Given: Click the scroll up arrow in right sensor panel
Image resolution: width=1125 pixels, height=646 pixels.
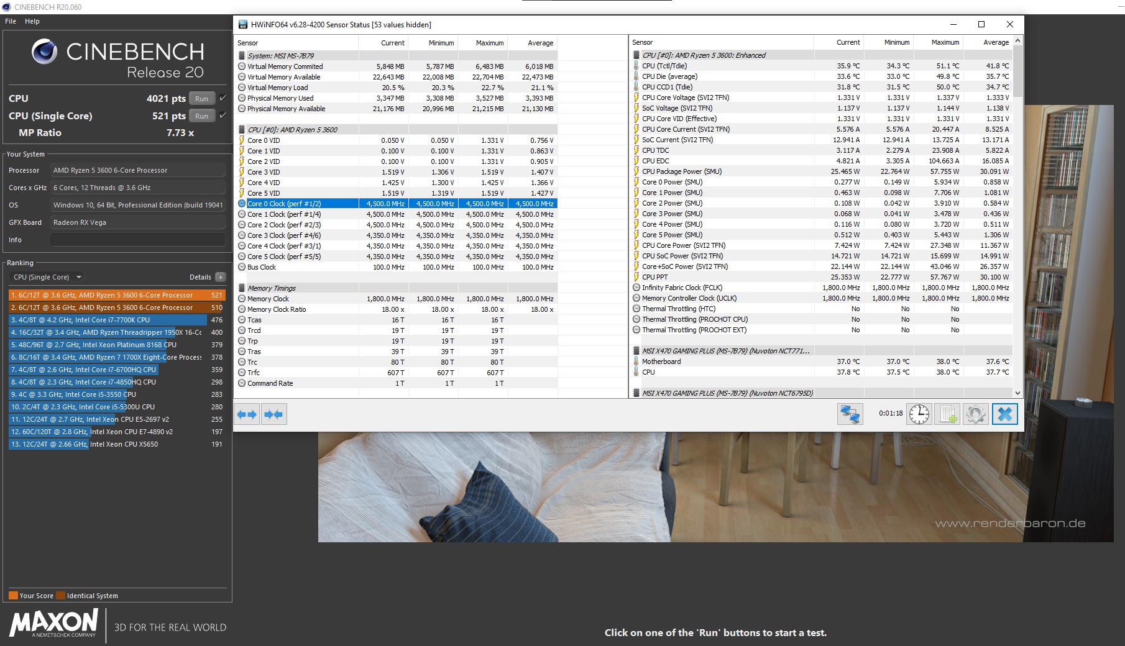Looking at the screenshot, I should point(1017,41).
